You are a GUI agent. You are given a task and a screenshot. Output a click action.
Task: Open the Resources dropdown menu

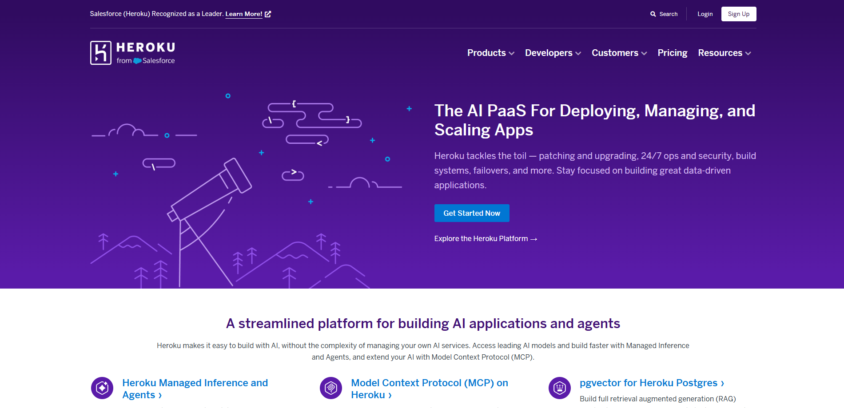[x=724, y=53]
